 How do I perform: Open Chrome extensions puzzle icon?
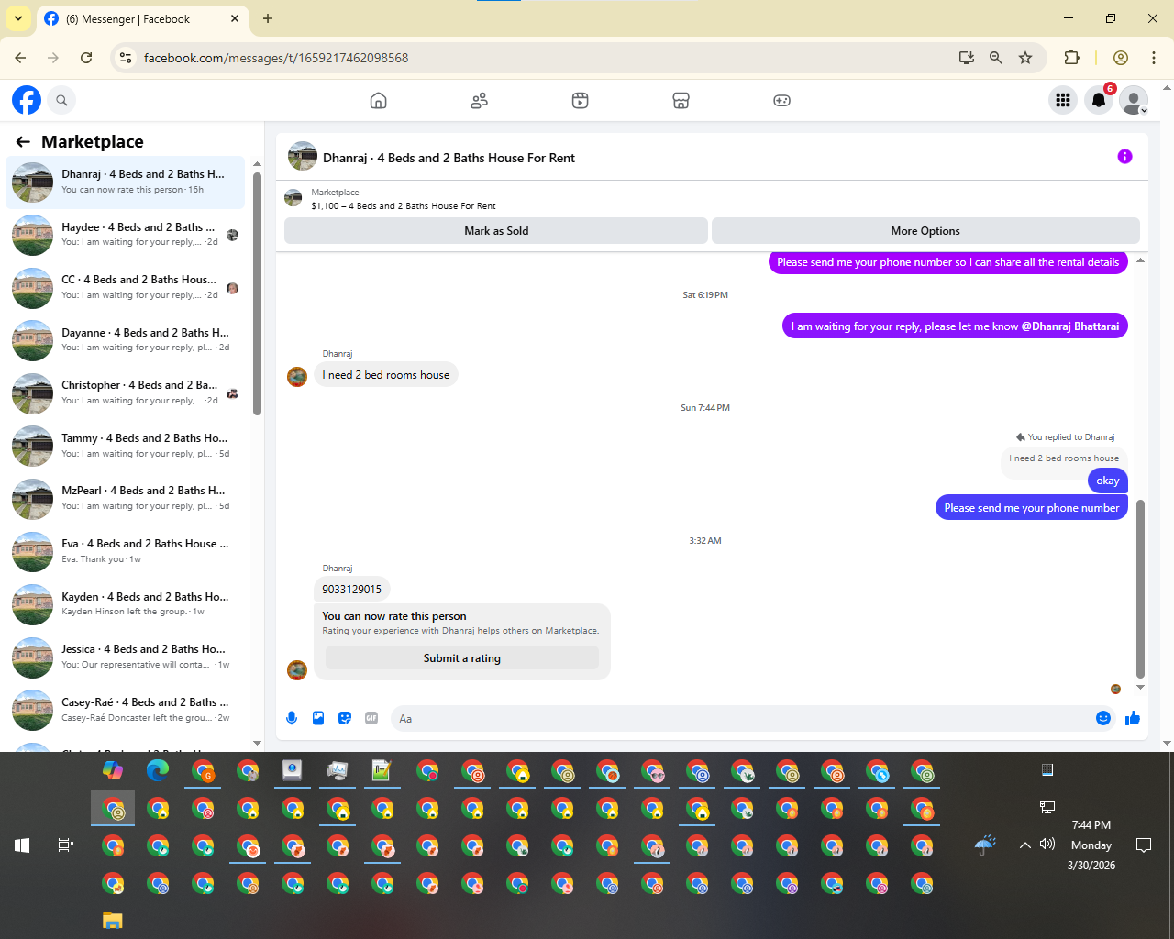point(1071,58)
